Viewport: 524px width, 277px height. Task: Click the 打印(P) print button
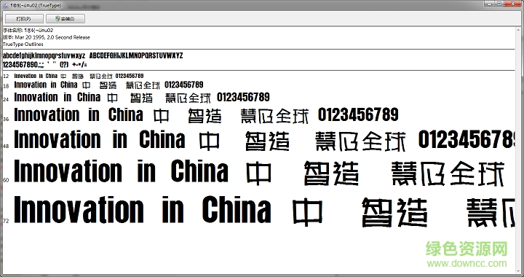coord(24,19)
